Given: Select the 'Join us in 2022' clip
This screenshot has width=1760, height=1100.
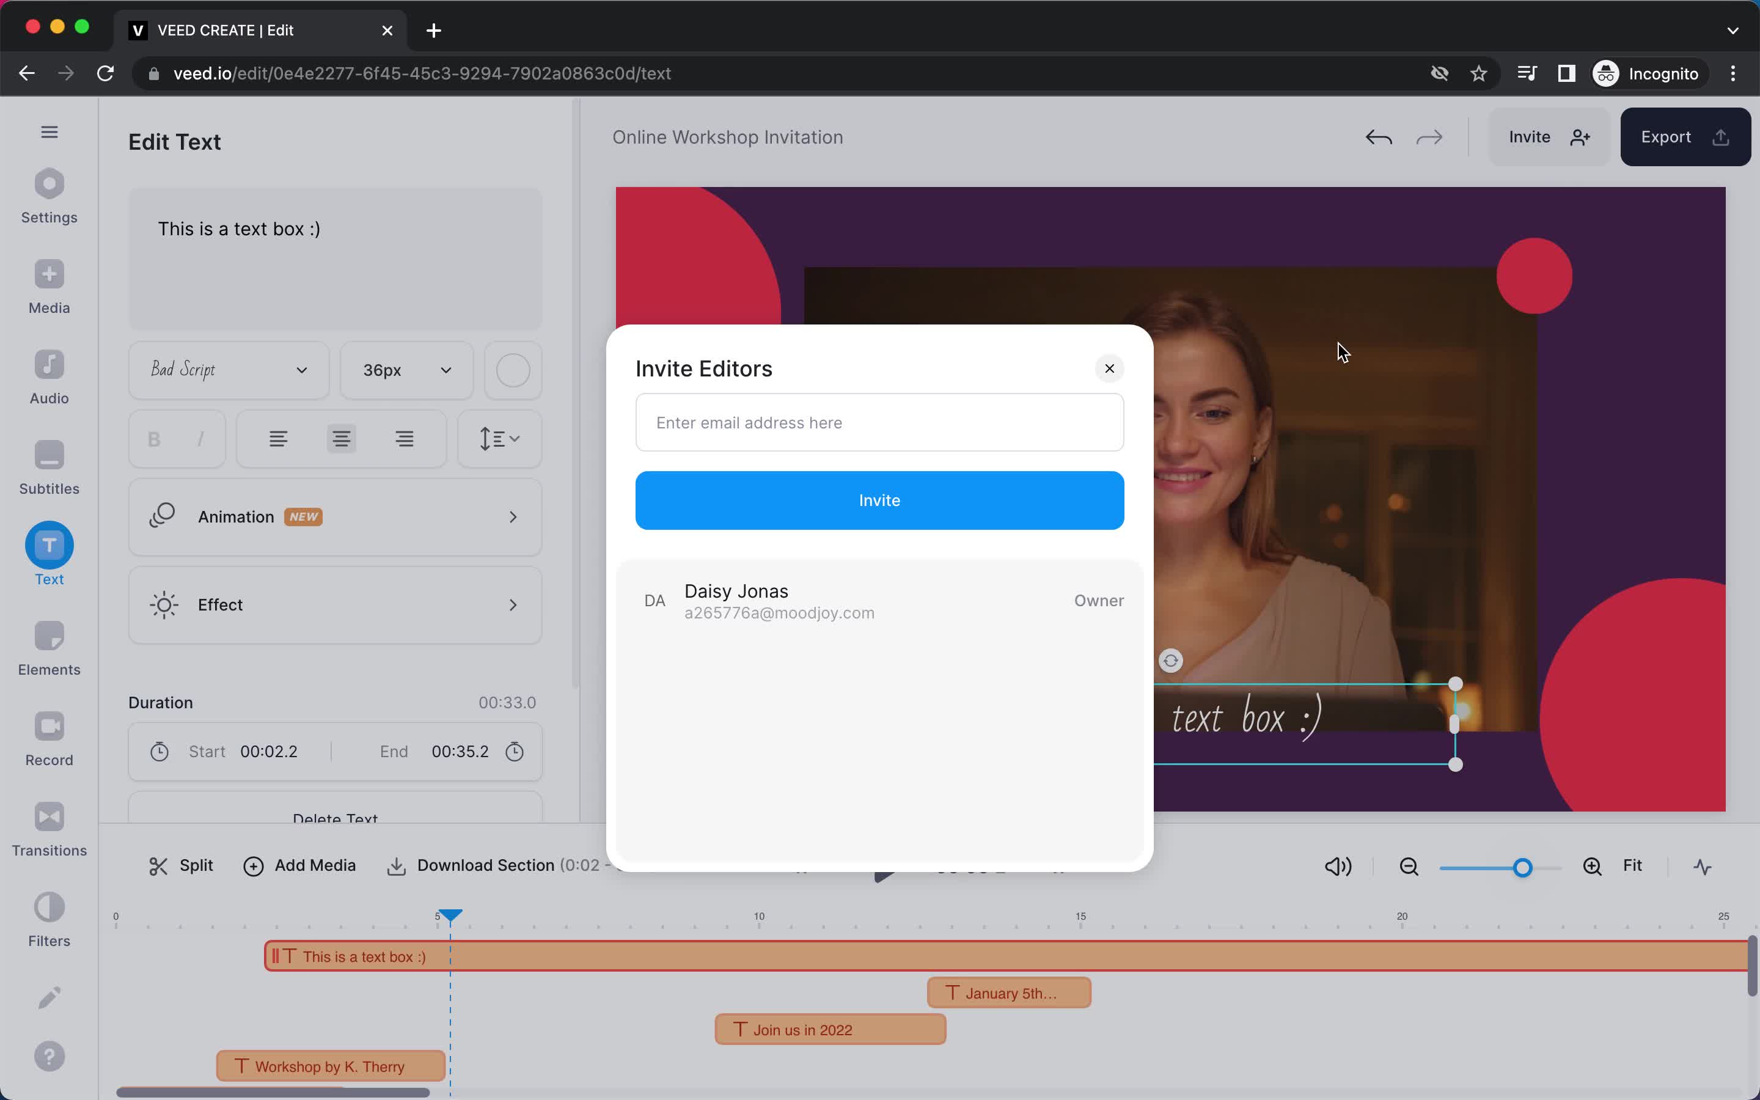Looking at the screenshot, I should [830, 1030].
